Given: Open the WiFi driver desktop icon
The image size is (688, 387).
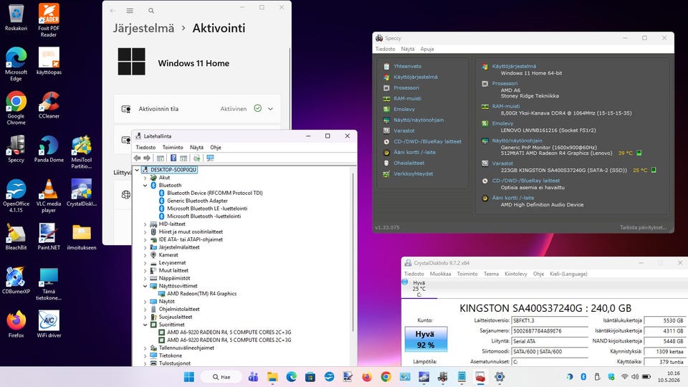Looking at the screenshot, I should [x=49, y=325].
